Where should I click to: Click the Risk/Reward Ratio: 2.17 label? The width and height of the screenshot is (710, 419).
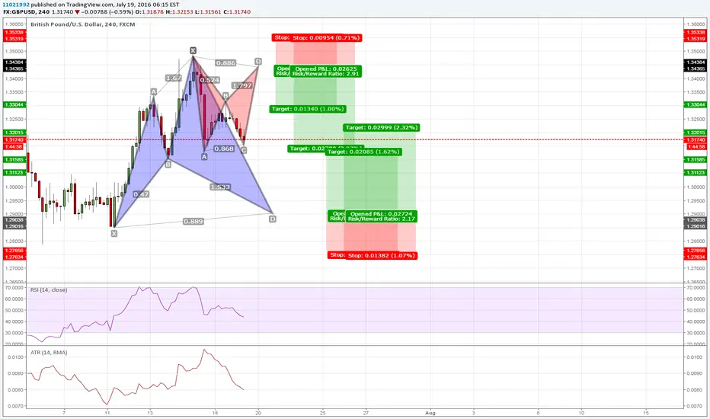coord(381,219)
